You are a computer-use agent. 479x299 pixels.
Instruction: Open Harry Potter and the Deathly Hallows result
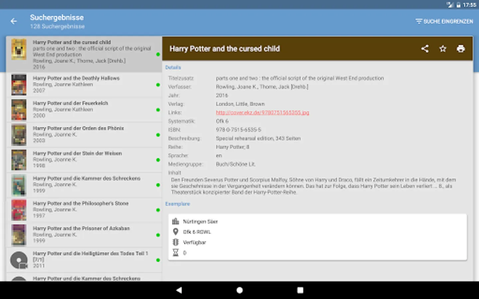(84, 85)
